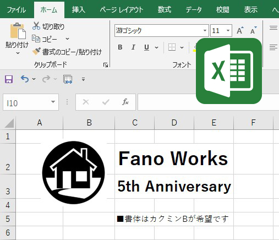279x240 pixels.
Task: Click コピー copy label
Action: coord(50,39)
